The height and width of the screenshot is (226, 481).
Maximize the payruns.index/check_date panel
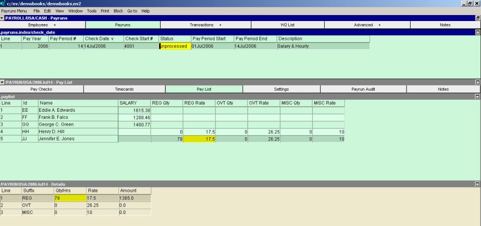pos(477,32)
